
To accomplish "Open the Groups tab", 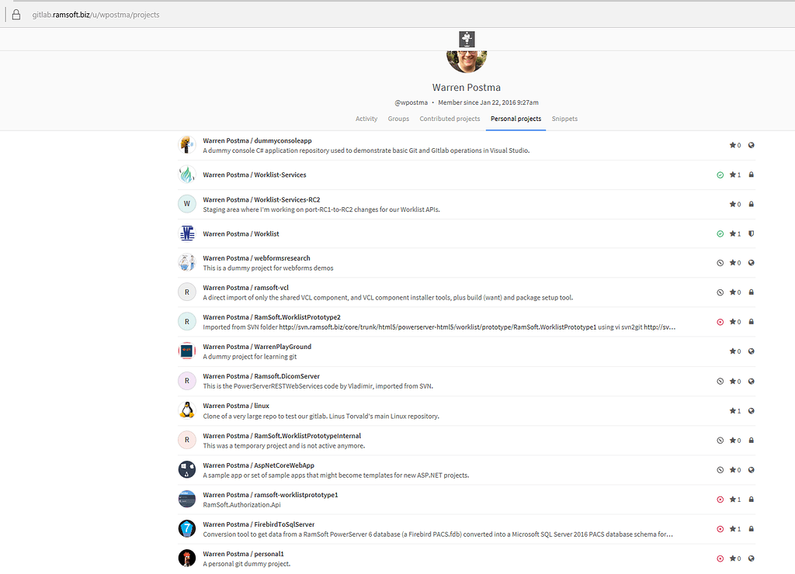I will click(x=398, y=119).
